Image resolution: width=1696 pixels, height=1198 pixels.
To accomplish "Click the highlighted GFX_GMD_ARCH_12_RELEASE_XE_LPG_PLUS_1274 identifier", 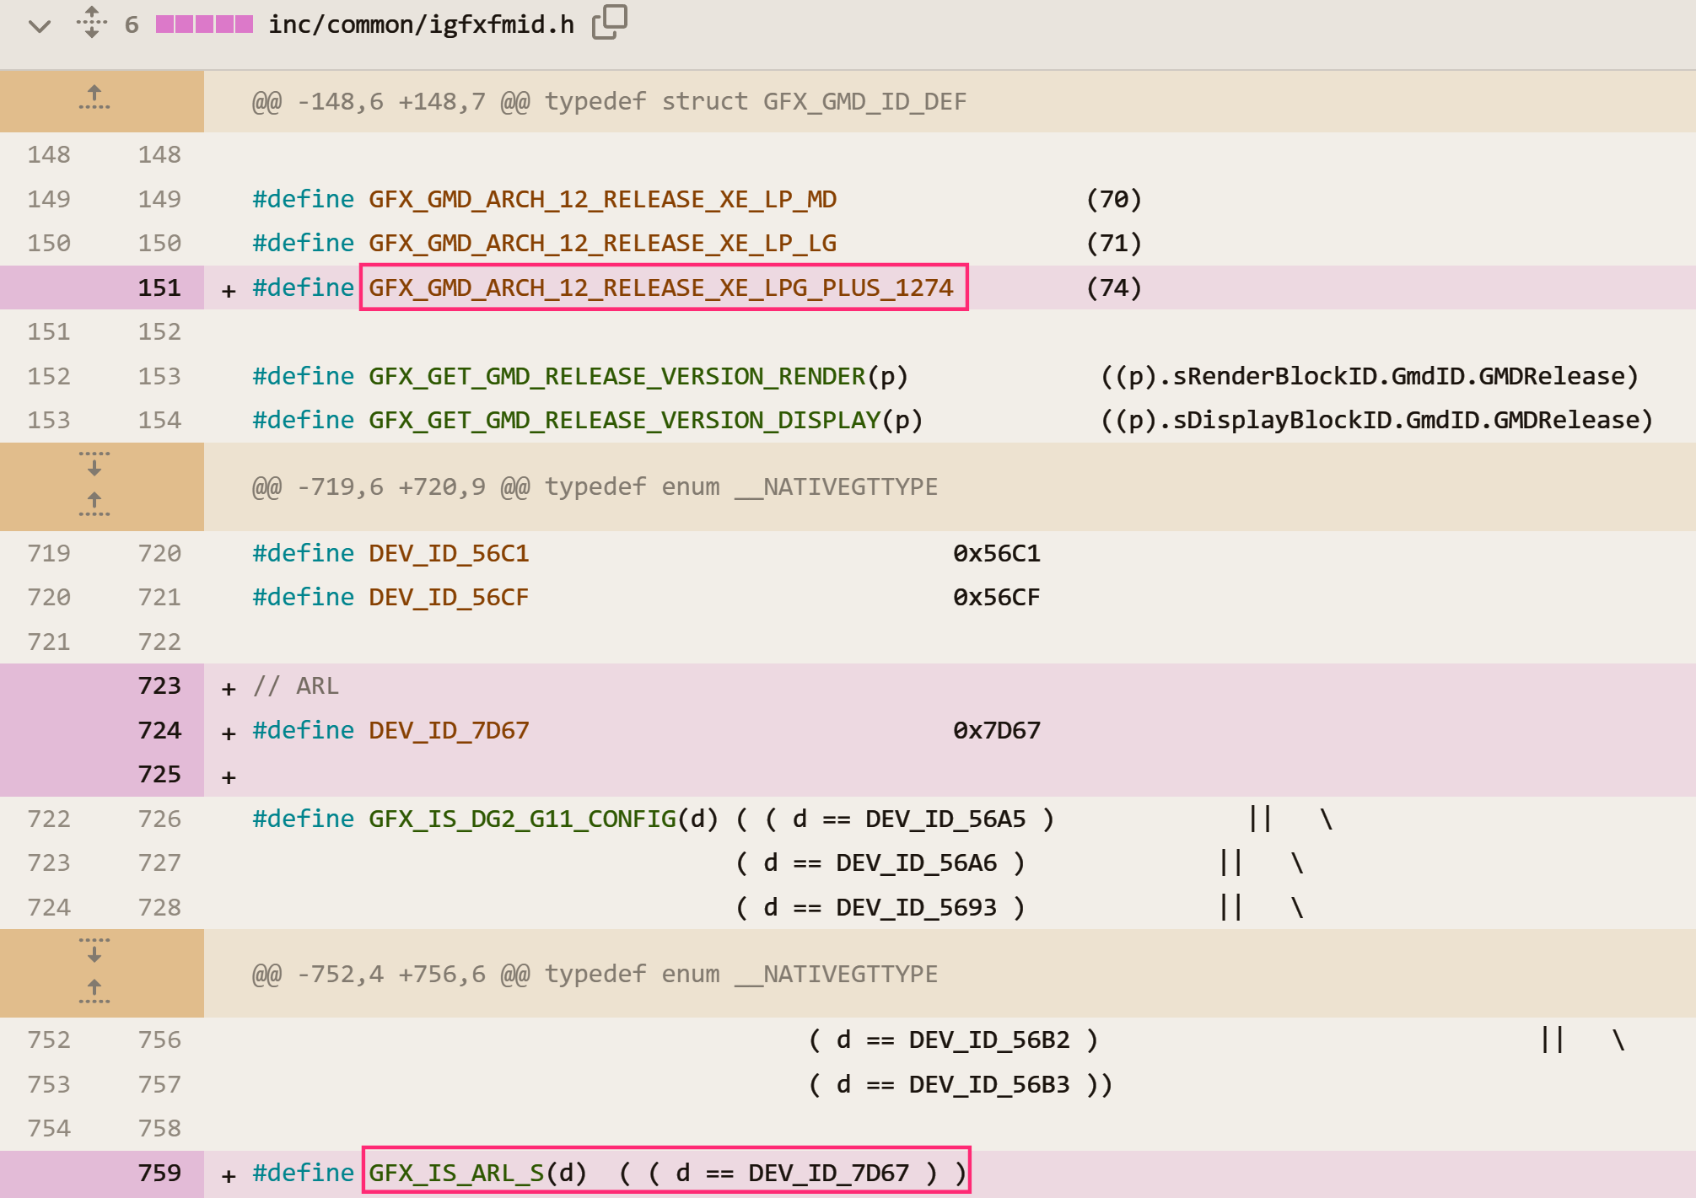I will [661, 288].
